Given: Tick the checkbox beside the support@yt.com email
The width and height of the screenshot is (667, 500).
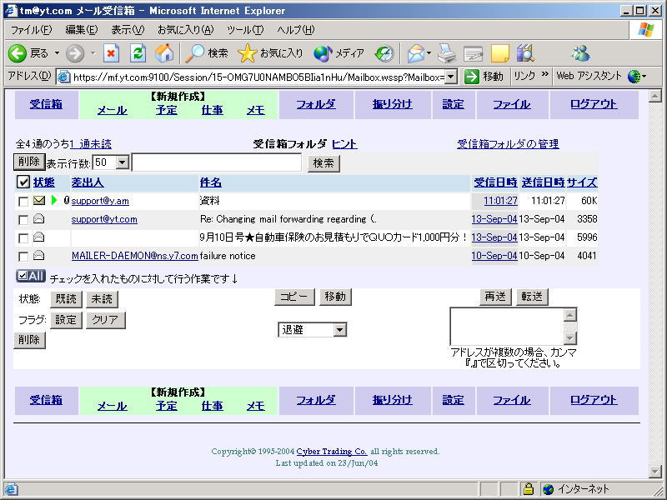Looking at the screenshot, I should [x=23, y=220].
